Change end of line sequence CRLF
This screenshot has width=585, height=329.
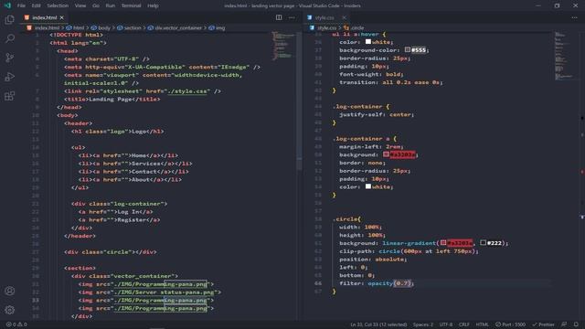pos(464,324)
